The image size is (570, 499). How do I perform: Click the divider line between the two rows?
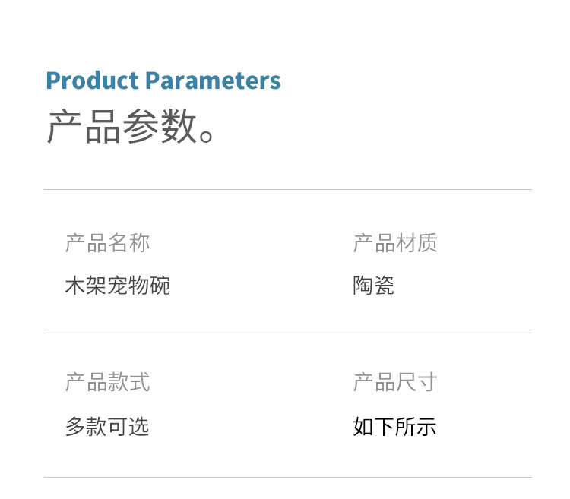[x=287, y=330]
